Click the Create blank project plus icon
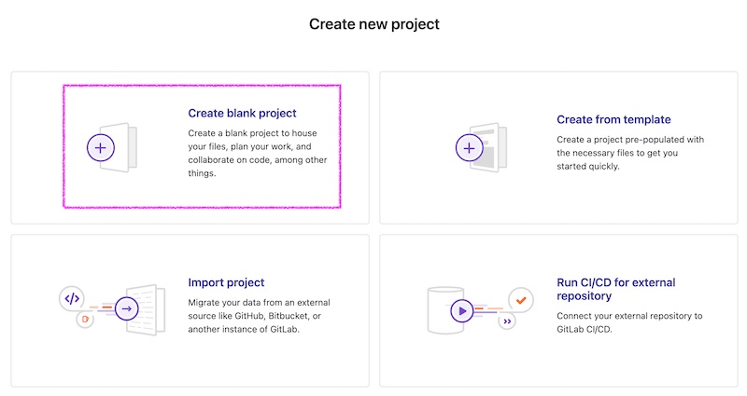Viewport: 747px width, 396px height. point(101,148)
